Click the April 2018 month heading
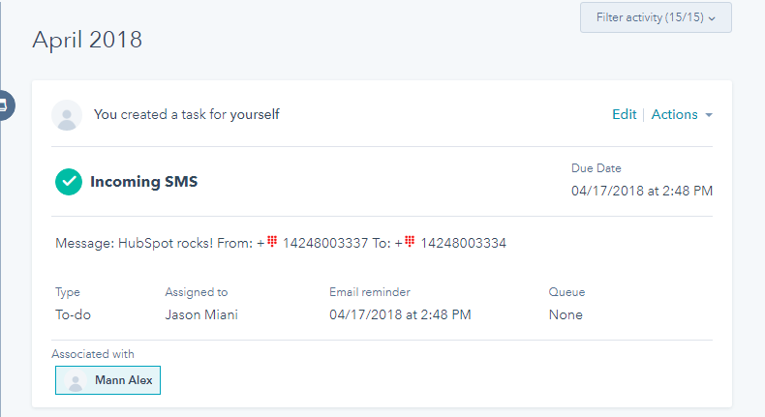This screenshot has width=765, height=417. point(87,40)
